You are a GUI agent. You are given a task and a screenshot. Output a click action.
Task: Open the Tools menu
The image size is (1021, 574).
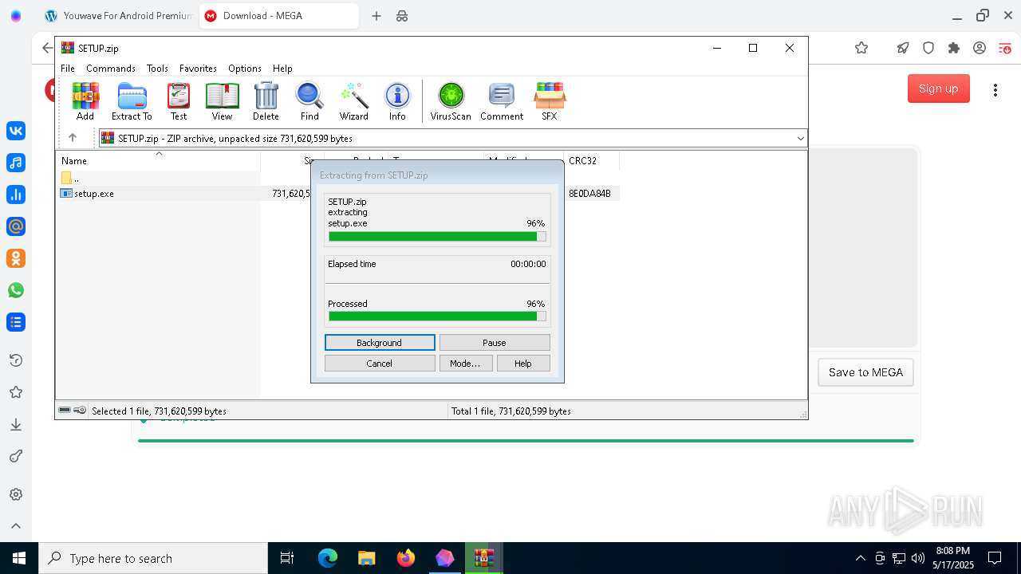(x=157, y=69)
